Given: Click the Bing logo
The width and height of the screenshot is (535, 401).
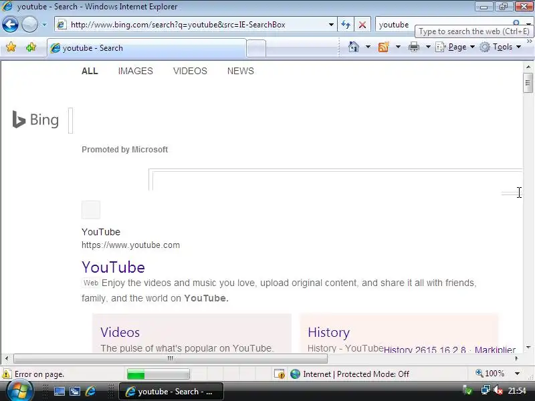Looking at the screenshot, I should coord(35,120).
